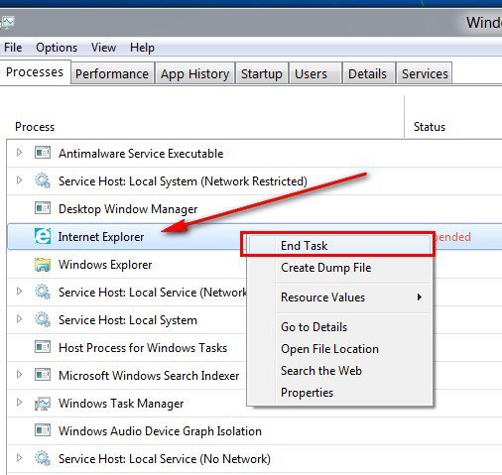
Task: Expand the Service Host: Local System row
Action: pos(19,319)
